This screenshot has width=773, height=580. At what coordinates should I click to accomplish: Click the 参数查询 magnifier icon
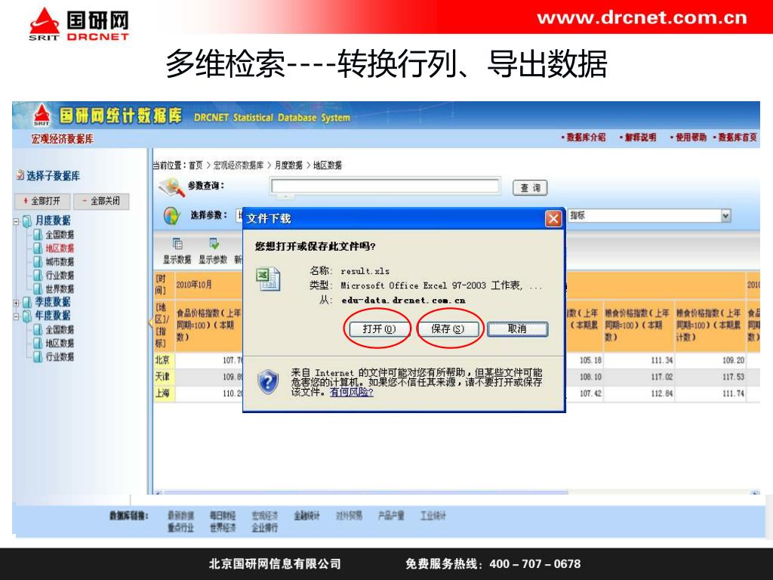[171, 187]
